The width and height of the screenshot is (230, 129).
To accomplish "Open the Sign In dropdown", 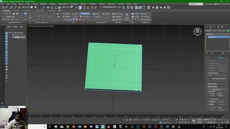I will [x=196, y=4].
